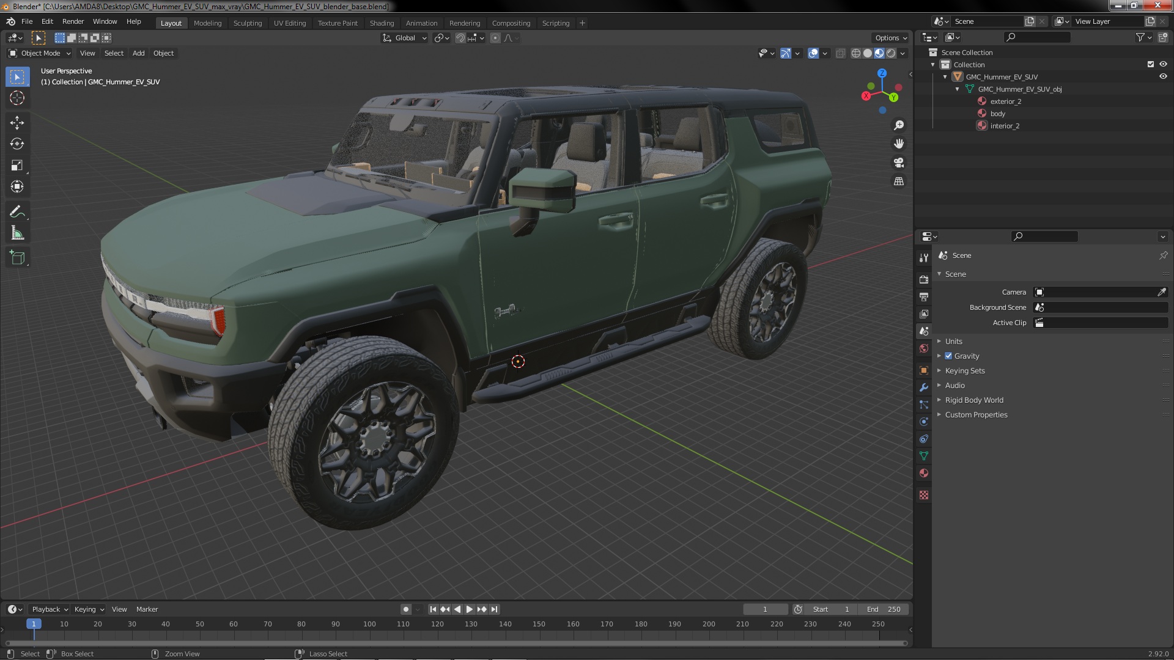The height and width of the screenshot is (660, 1174).
Task: Open the View Layer properties tab
Action: coord(924,314)
